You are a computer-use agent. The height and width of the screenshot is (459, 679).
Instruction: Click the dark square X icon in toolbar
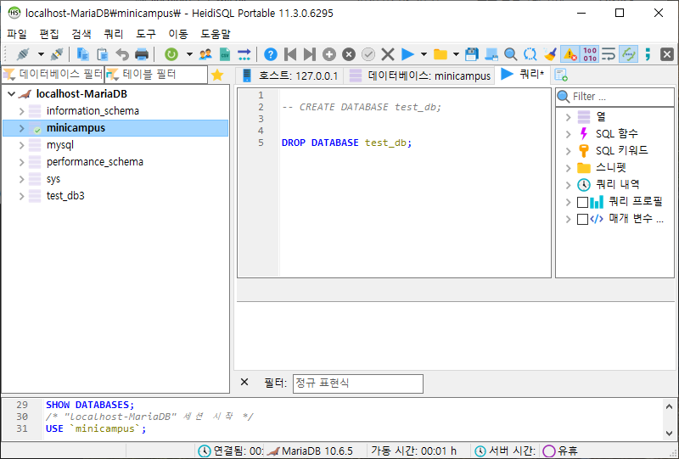(x=667, y=54)
